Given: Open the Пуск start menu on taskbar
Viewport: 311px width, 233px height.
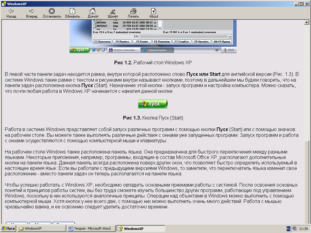Looking at the screenshot, I should (x=8, y=228).
